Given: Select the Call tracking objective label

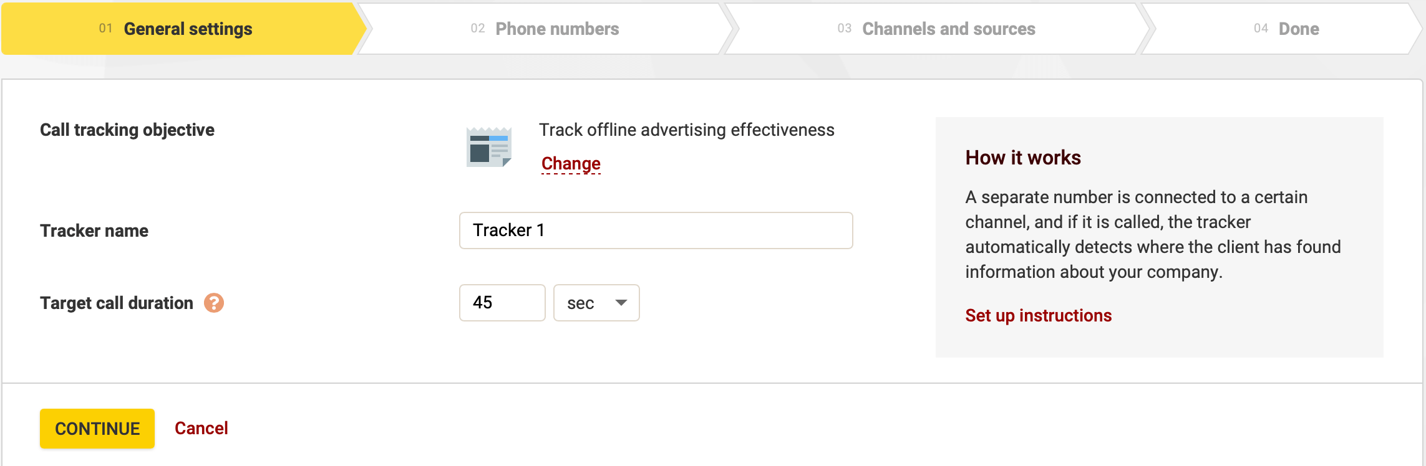Looking at the screenshot, I should (x=127, y=130).
